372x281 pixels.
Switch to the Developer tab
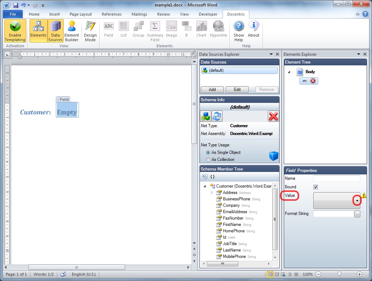tap(208, 14)
